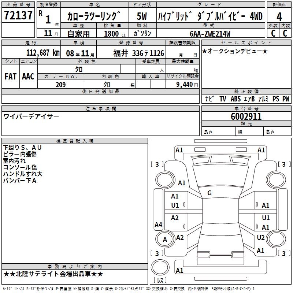Click the A4 damage mark on diagram

point(158,225)
